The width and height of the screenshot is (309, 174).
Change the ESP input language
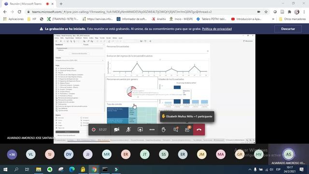[278, 170]
